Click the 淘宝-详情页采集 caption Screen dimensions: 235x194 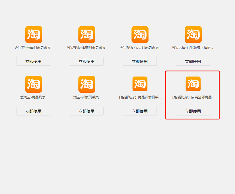pos(86,97)
